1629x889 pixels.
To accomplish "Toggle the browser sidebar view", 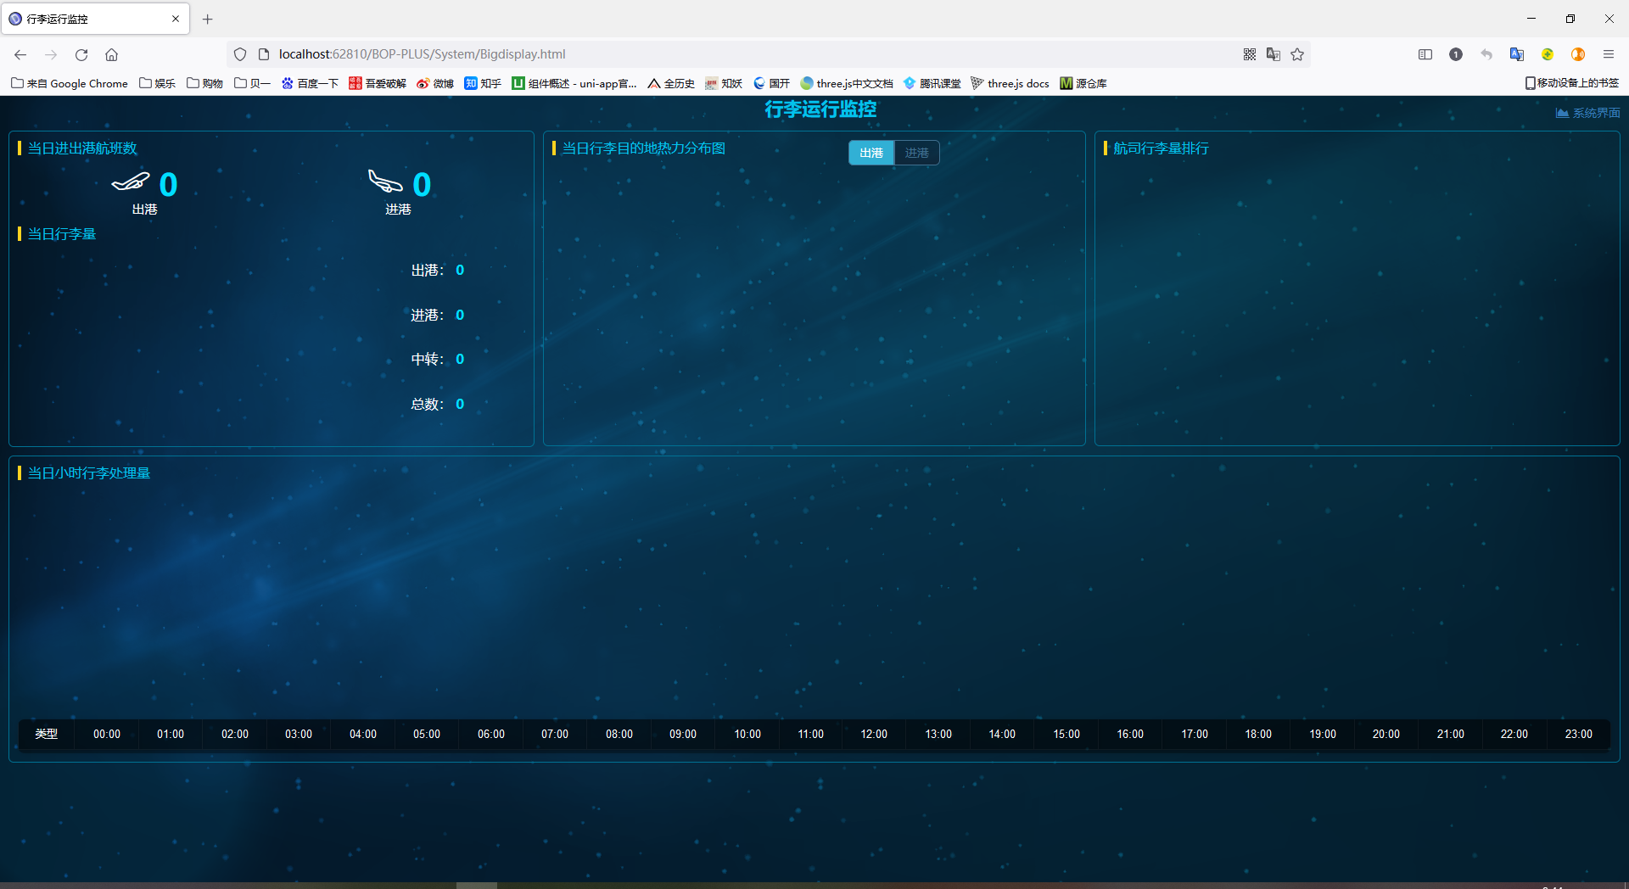I will click(1425, 54).
